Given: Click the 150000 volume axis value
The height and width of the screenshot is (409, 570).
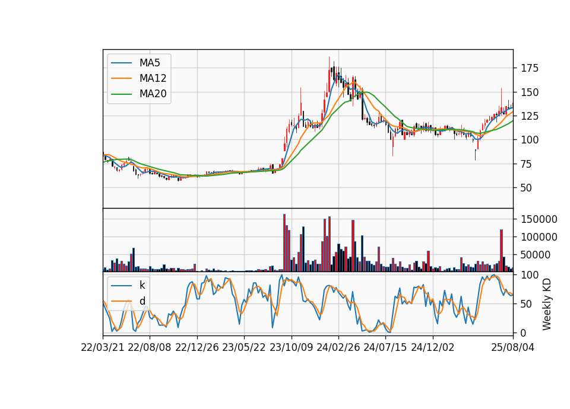Looking at the screenshot, I should click(x=539, y=219).
